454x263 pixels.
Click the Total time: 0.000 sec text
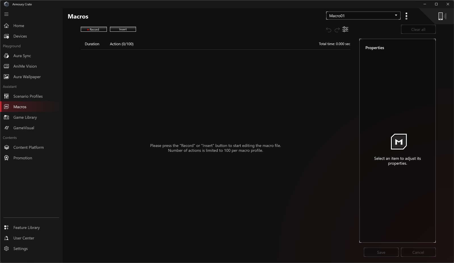point(335,44)
